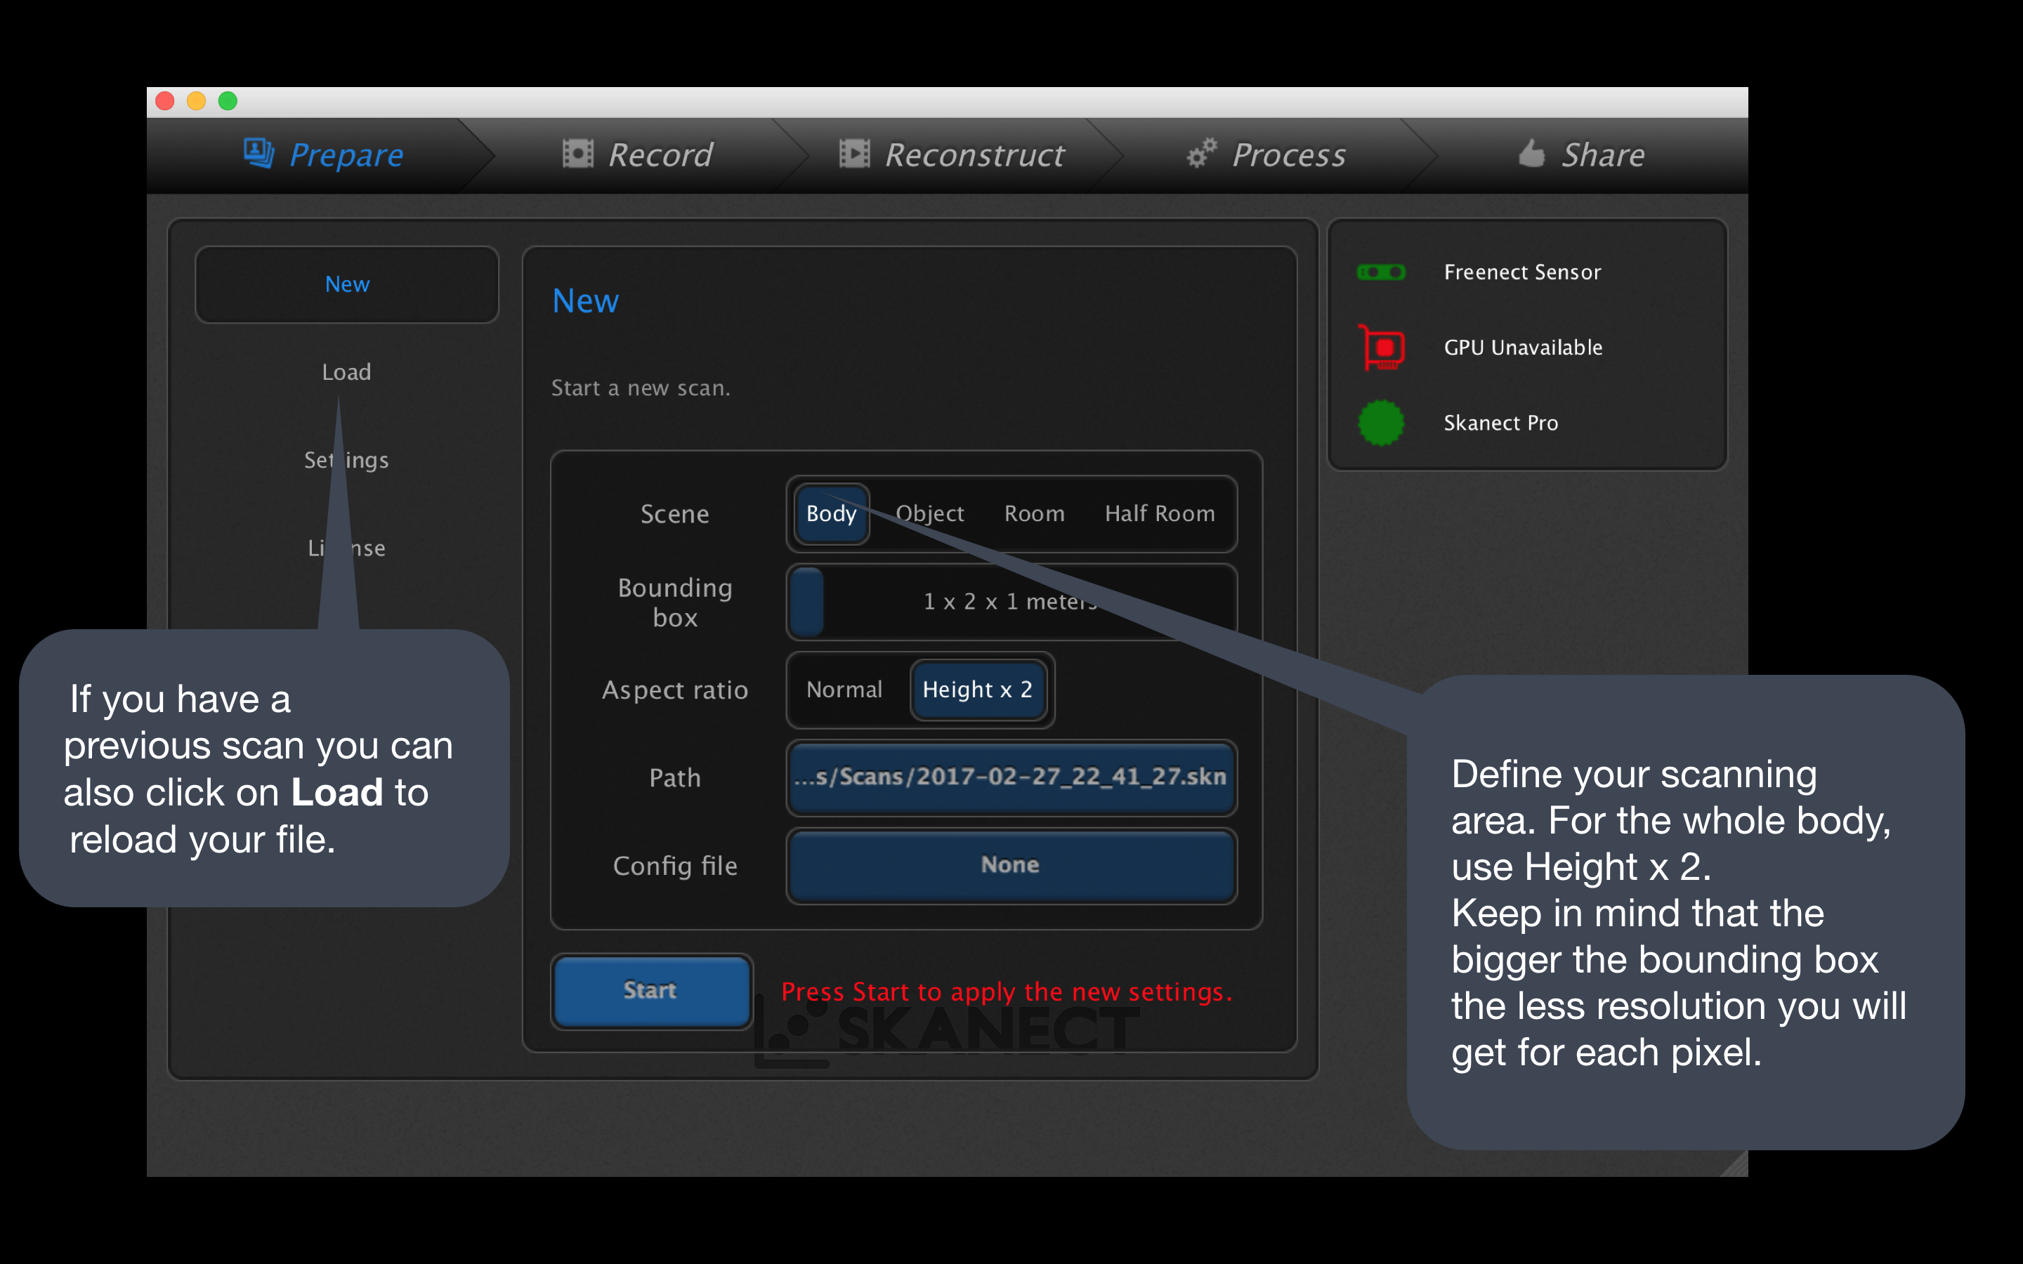Click the bounding box slider track
This screenshot has height=1264, width=2023.
tap(1011, 602)
